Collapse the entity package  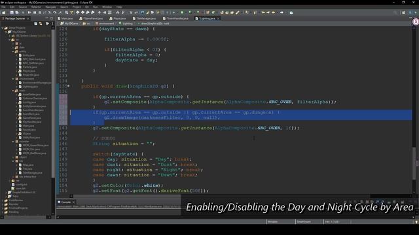13,52
